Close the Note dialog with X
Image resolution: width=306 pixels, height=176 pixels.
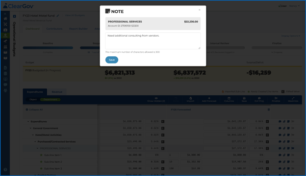(200, 10)
